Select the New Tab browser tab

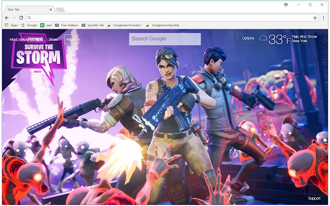pos(28,9)
